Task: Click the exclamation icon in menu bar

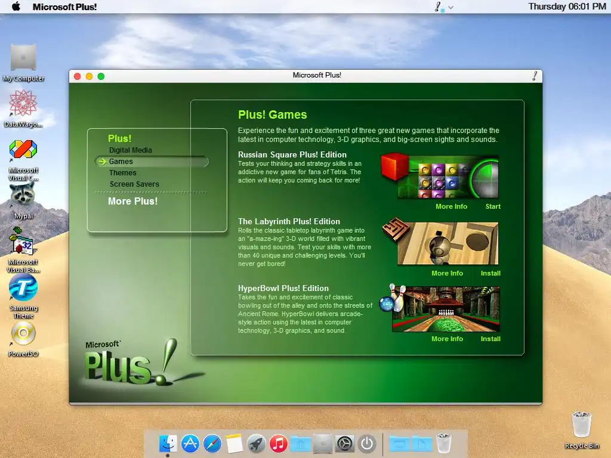Action: pos(439,7)
